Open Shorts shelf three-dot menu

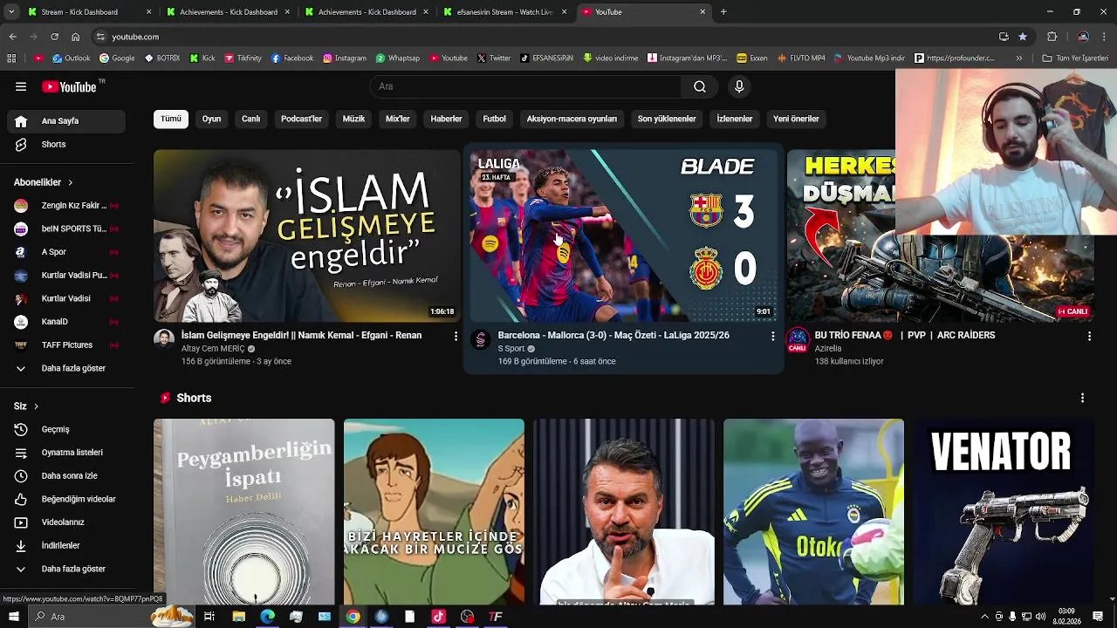click(1082, 398)
